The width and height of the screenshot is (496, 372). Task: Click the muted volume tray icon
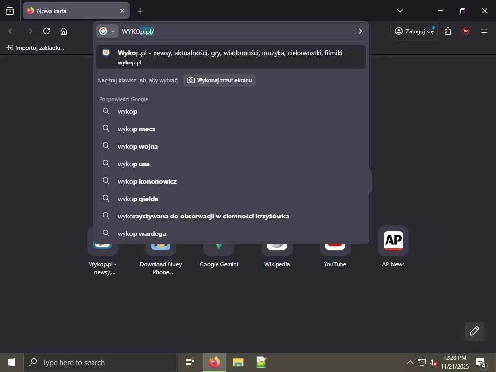(x=433, y=362)
